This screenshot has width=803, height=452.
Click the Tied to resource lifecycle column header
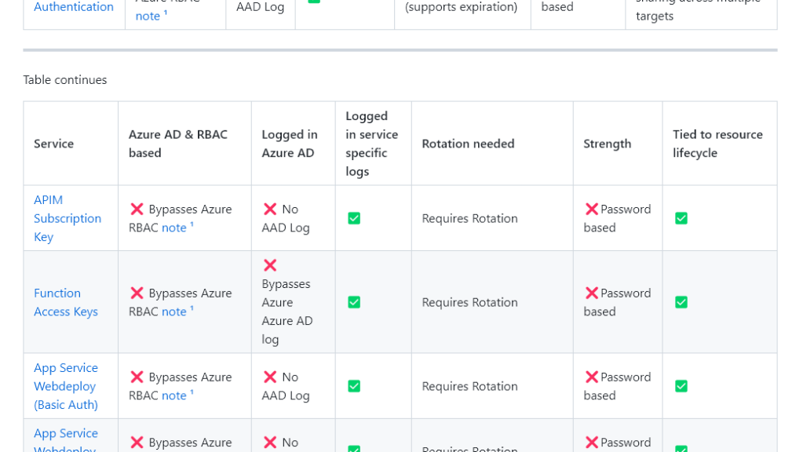(717, 144)
